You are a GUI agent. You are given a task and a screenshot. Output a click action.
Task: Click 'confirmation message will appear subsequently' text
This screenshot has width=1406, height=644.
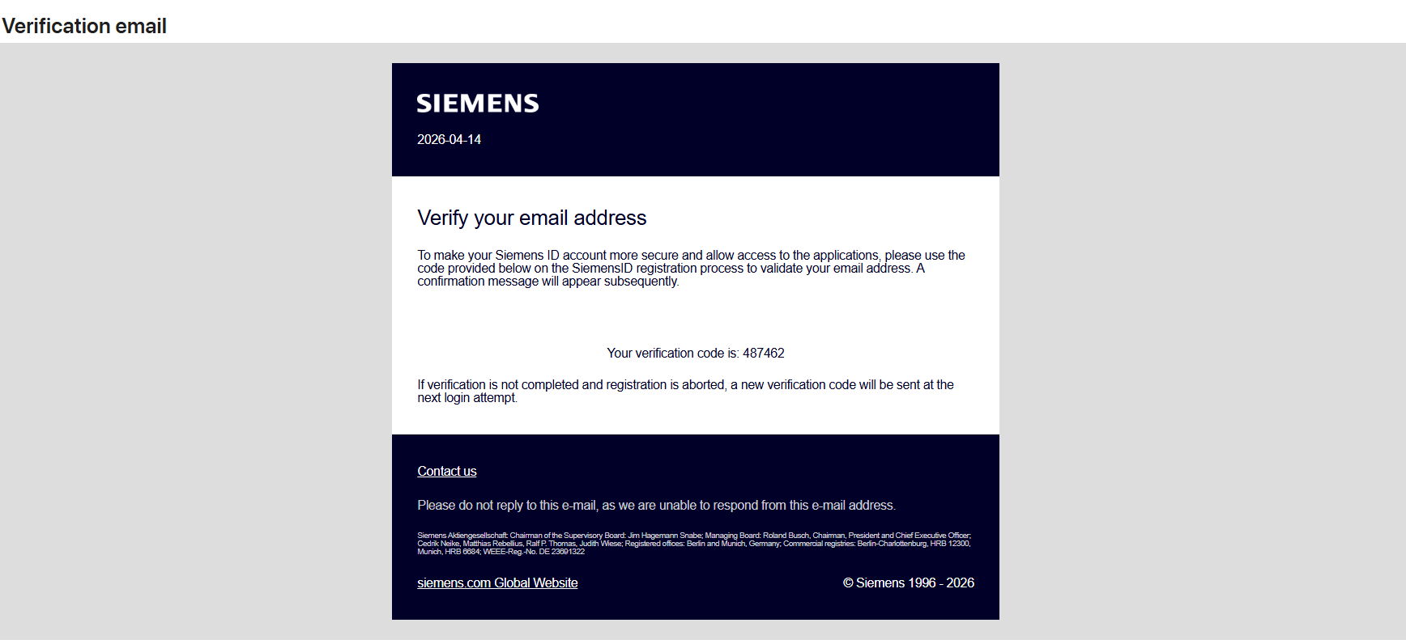548,282
